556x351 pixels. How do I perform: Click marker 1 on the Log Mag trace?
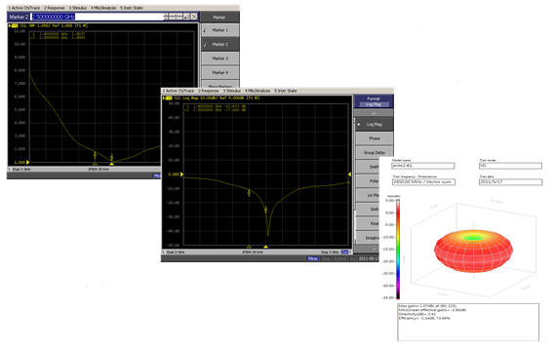249,192
